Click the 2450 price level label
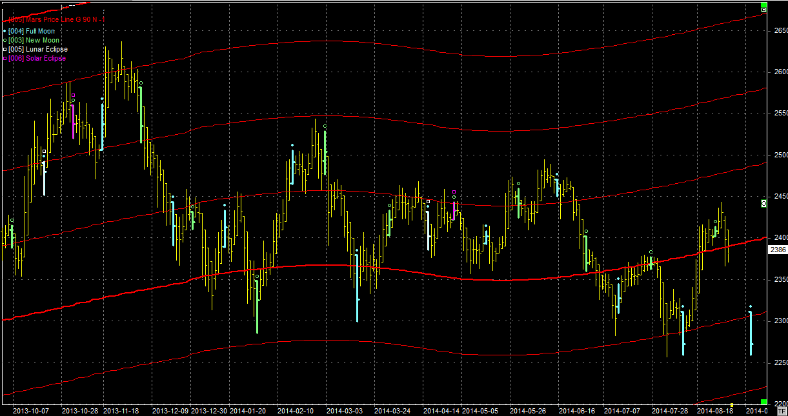 [780, 196]
